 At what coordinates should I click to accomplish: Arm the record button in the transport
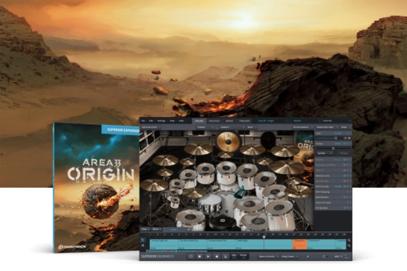tap(217, 256)
